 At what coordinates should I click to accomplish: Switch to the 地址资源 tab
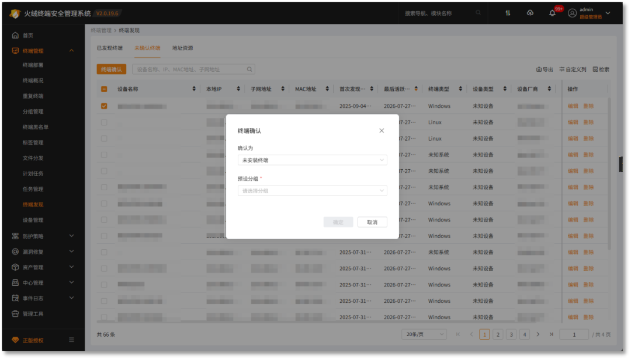click(183, 48)
